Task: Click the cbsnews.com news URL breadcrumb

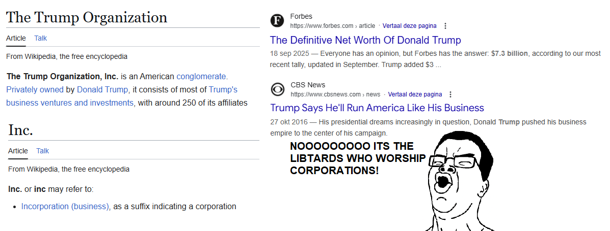Action: click(x=335, y=94)
